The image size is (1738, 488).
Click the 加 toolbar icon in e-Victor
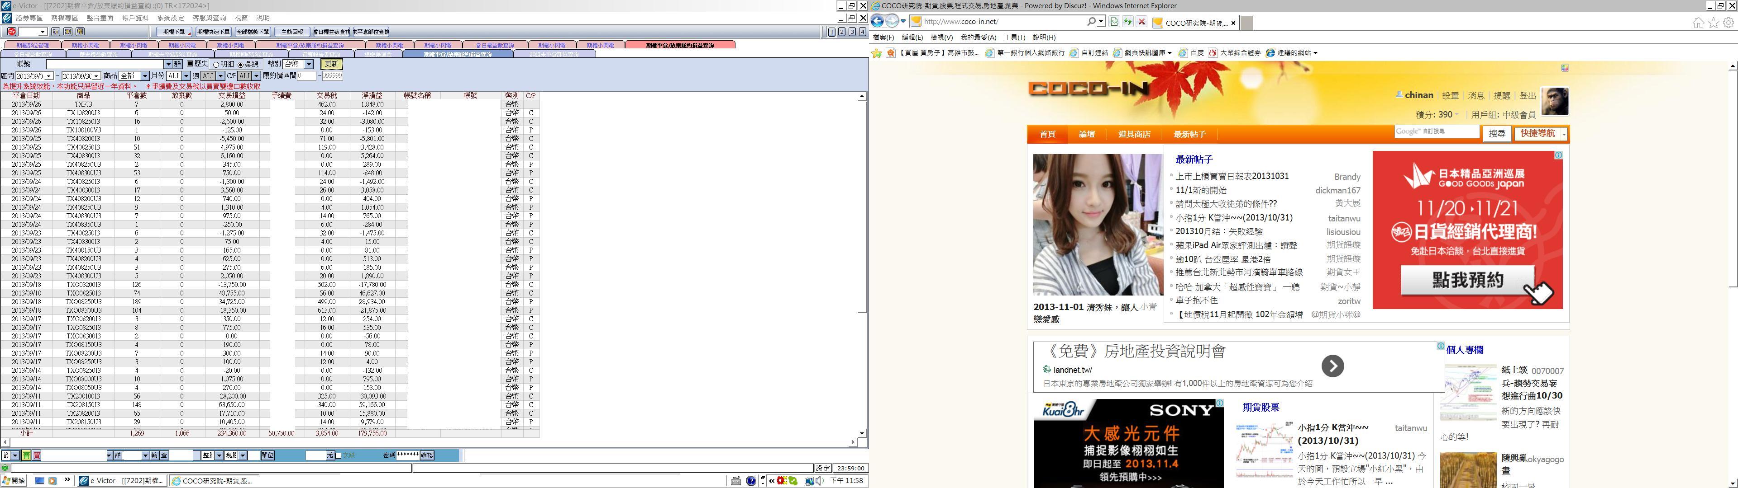pyautogui.click(x=56, y=32)
